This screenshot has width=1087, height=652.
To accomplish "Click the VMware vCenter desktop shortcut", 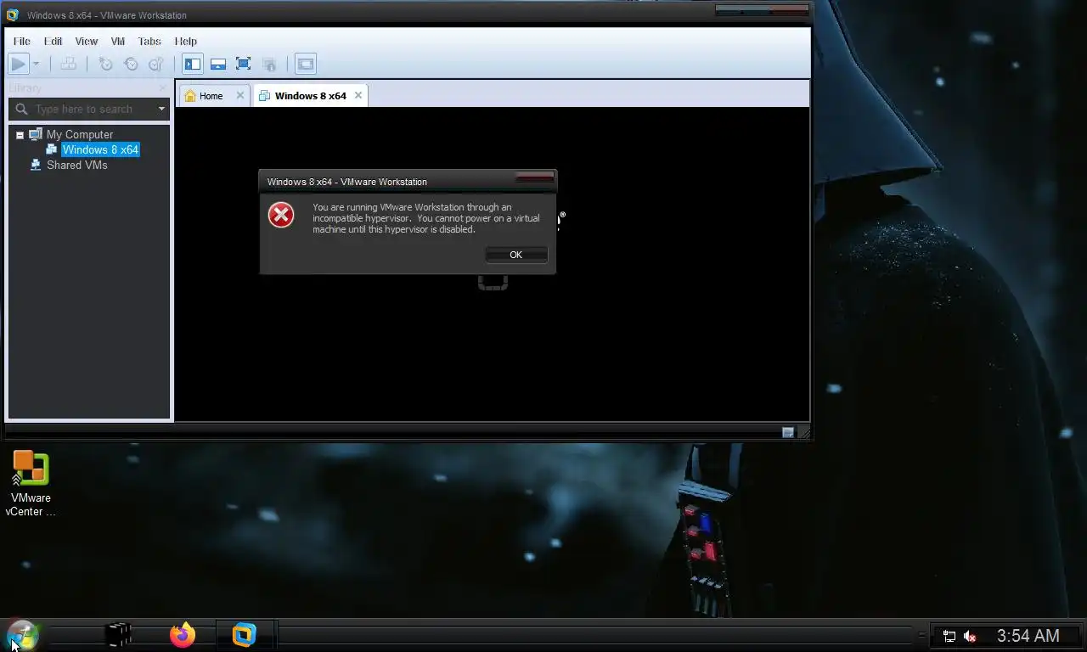I will point(31,483).
